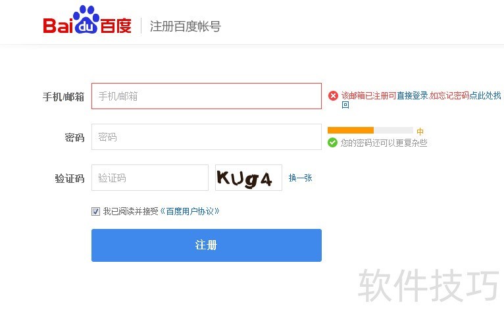Click 点此处找回 to recover password
The image size is (504, 323).
(484, 95)
